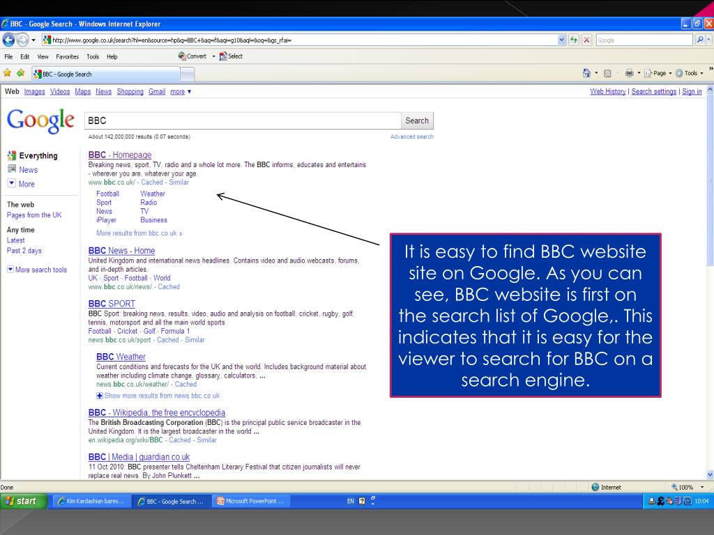Click the Advanced search link
714x535 pixels.
point(411,137)
